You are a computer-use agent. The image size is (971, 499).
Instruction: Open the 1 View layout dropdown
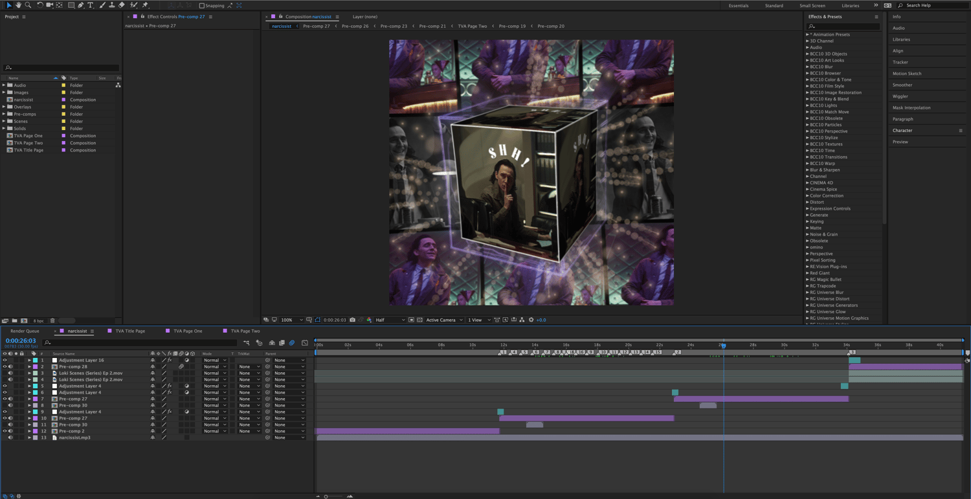click(478, 320)
